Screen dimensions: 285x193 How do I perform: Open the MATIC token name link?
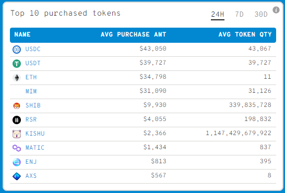pyautogui.click(x=35, y=148)
